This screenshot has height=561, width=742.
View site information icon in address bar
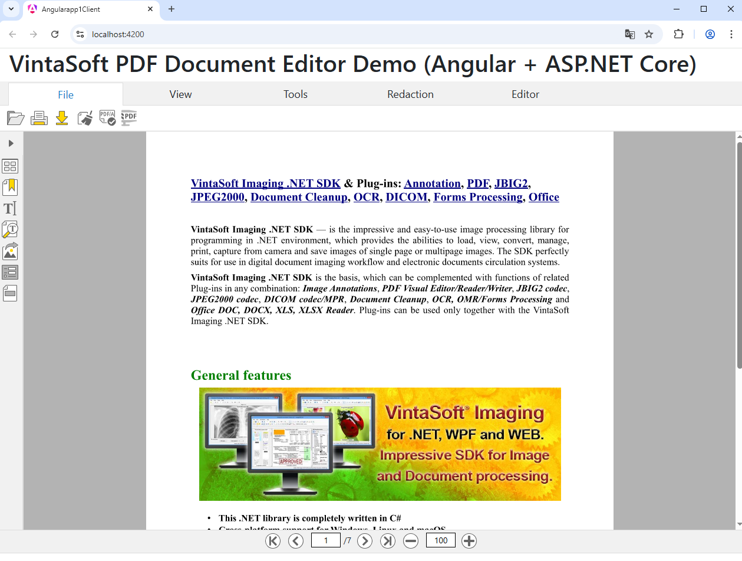click(x=81, y=34)
